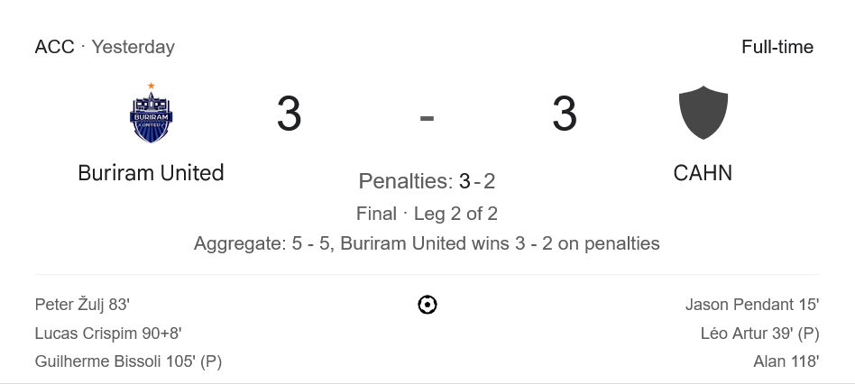Screen dimensions: 855x384
Task: Select goal scorer Peter Žulj 83'
Action: pos(88,305)
